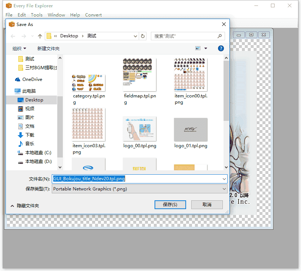Screen dimensions: 301x271
Task: Minimize the Every File Explorer window
Action: tap(256, 5)
